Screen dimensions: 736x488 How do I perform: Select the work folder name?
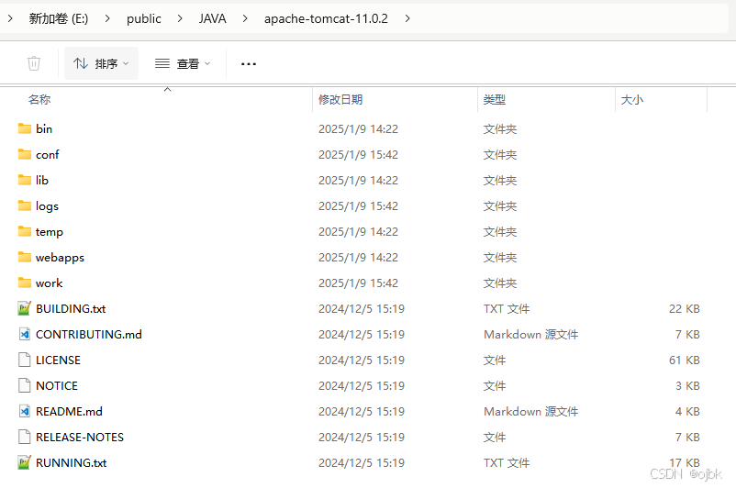coord(50,283)
